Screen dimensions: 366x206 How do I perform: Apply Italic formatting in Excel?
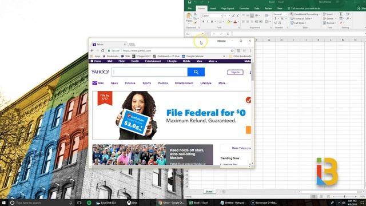pyautogui.click(x=208, y=22)
